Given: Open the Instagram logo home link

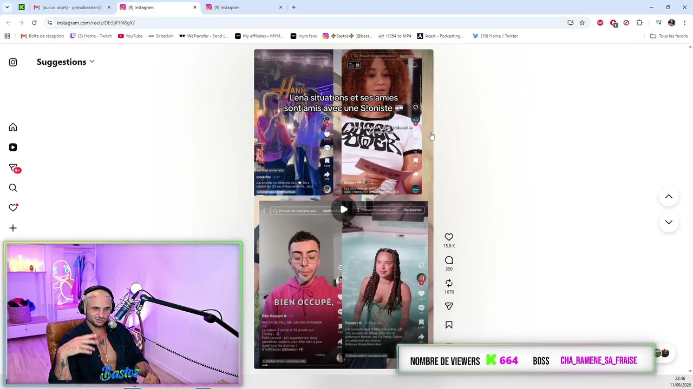Looking at the screenshot, I should (13, 62).
